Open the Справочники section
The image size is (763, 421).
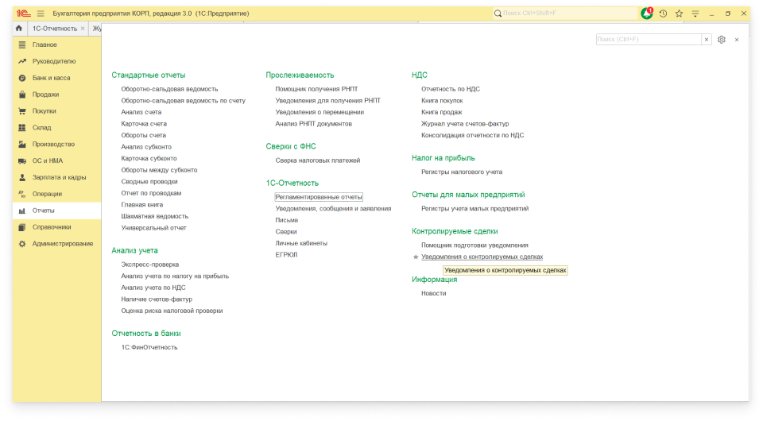click(52, 227)
